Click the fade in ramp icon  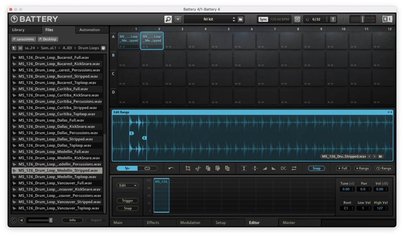(x=264, y=168)
